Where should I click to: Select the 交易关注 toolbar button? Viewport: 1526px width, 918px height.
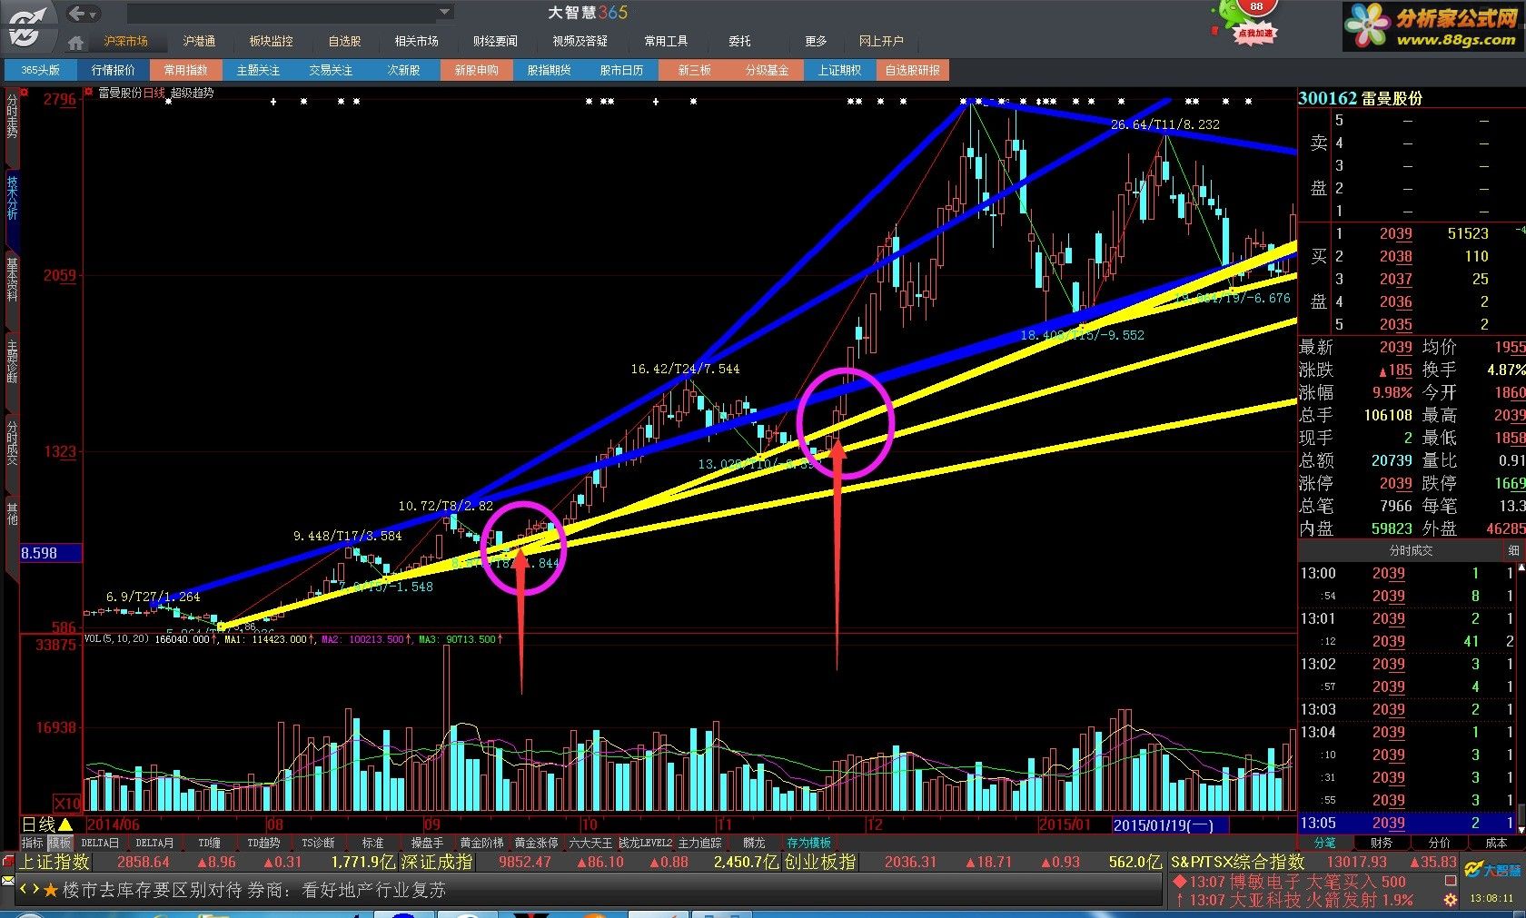(331, 70)
